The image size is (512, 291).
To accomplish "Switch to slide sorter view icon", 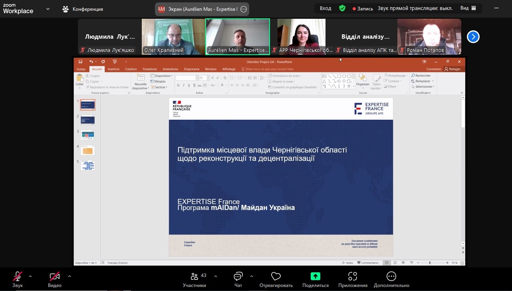I will [x=394, y=263].
